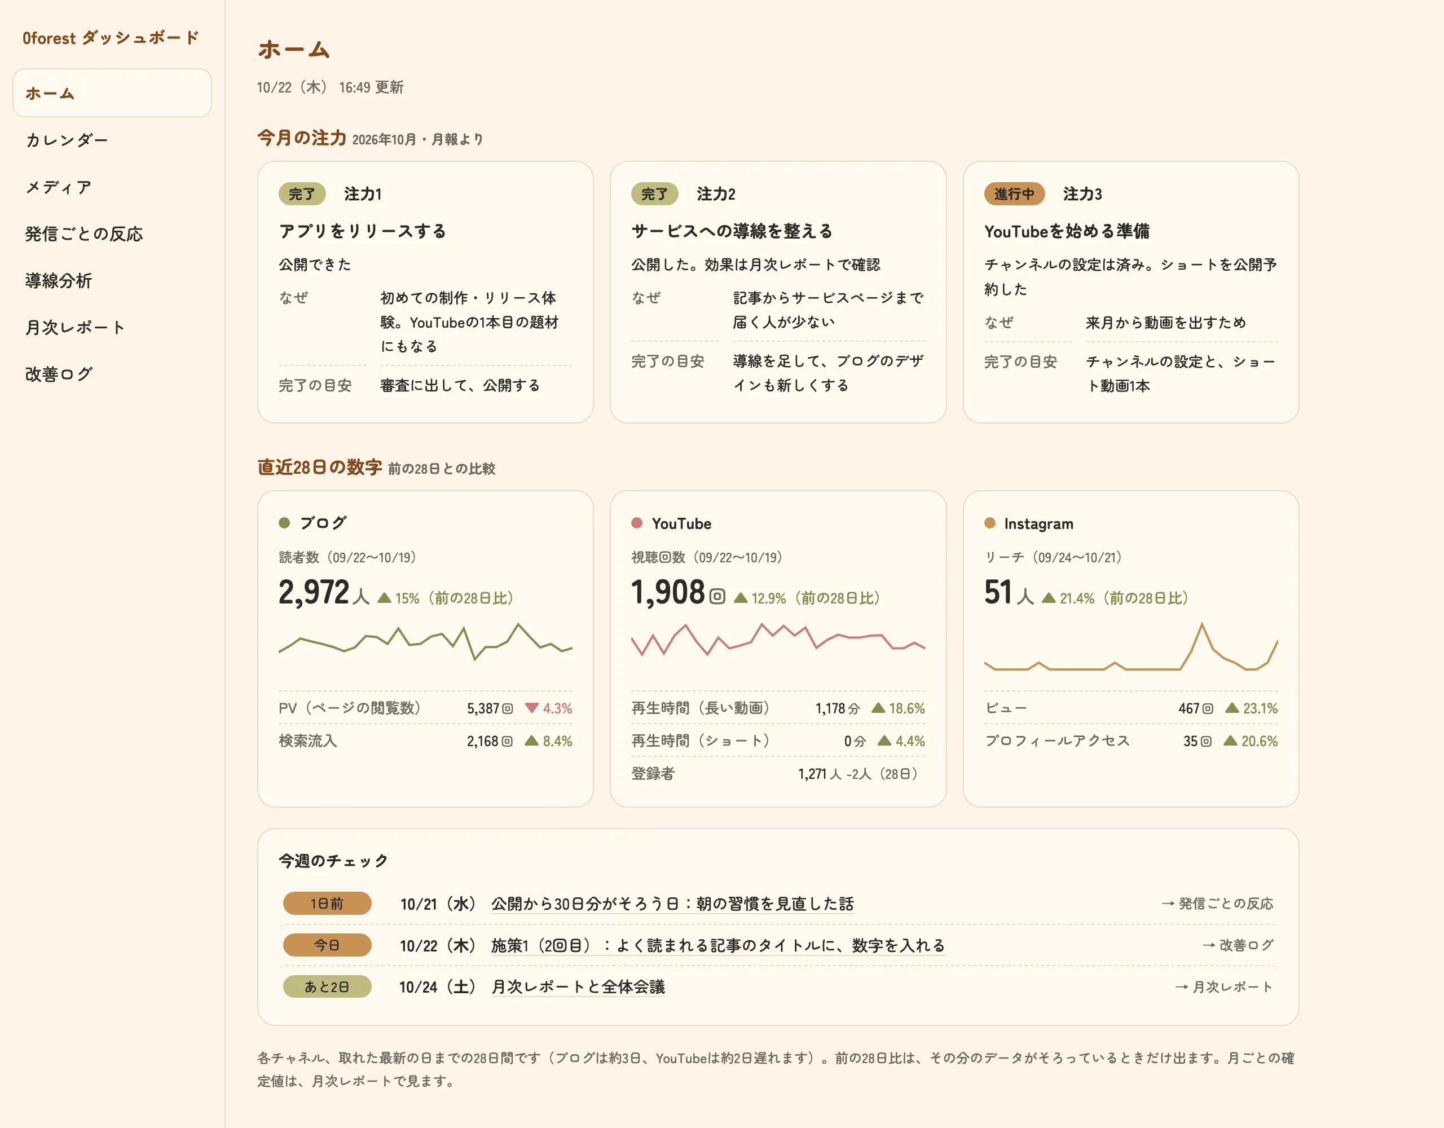Click the 回 unit icon after 2,168

pos(507,741)
